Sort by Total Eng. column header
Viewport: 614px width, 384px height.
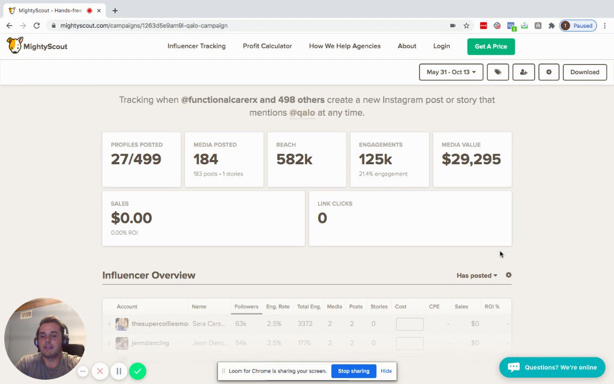tap(309, 307)
